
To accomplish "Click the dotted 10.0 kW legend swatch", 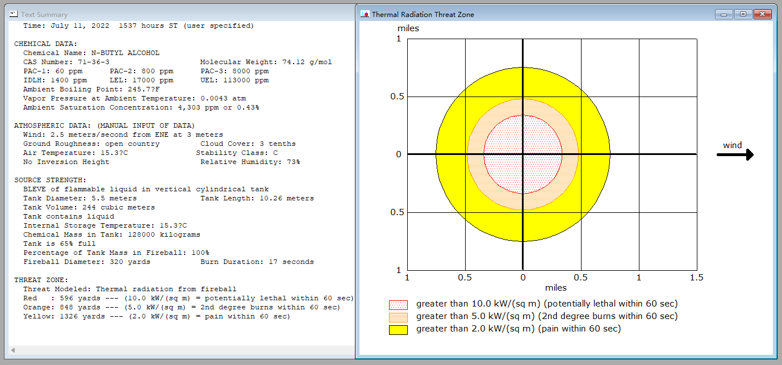I will [398, 304].
